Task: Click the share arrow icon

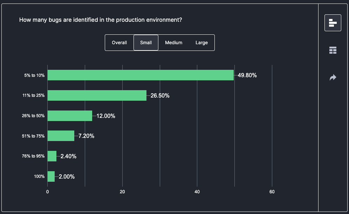Action: [x=333, y=77]
